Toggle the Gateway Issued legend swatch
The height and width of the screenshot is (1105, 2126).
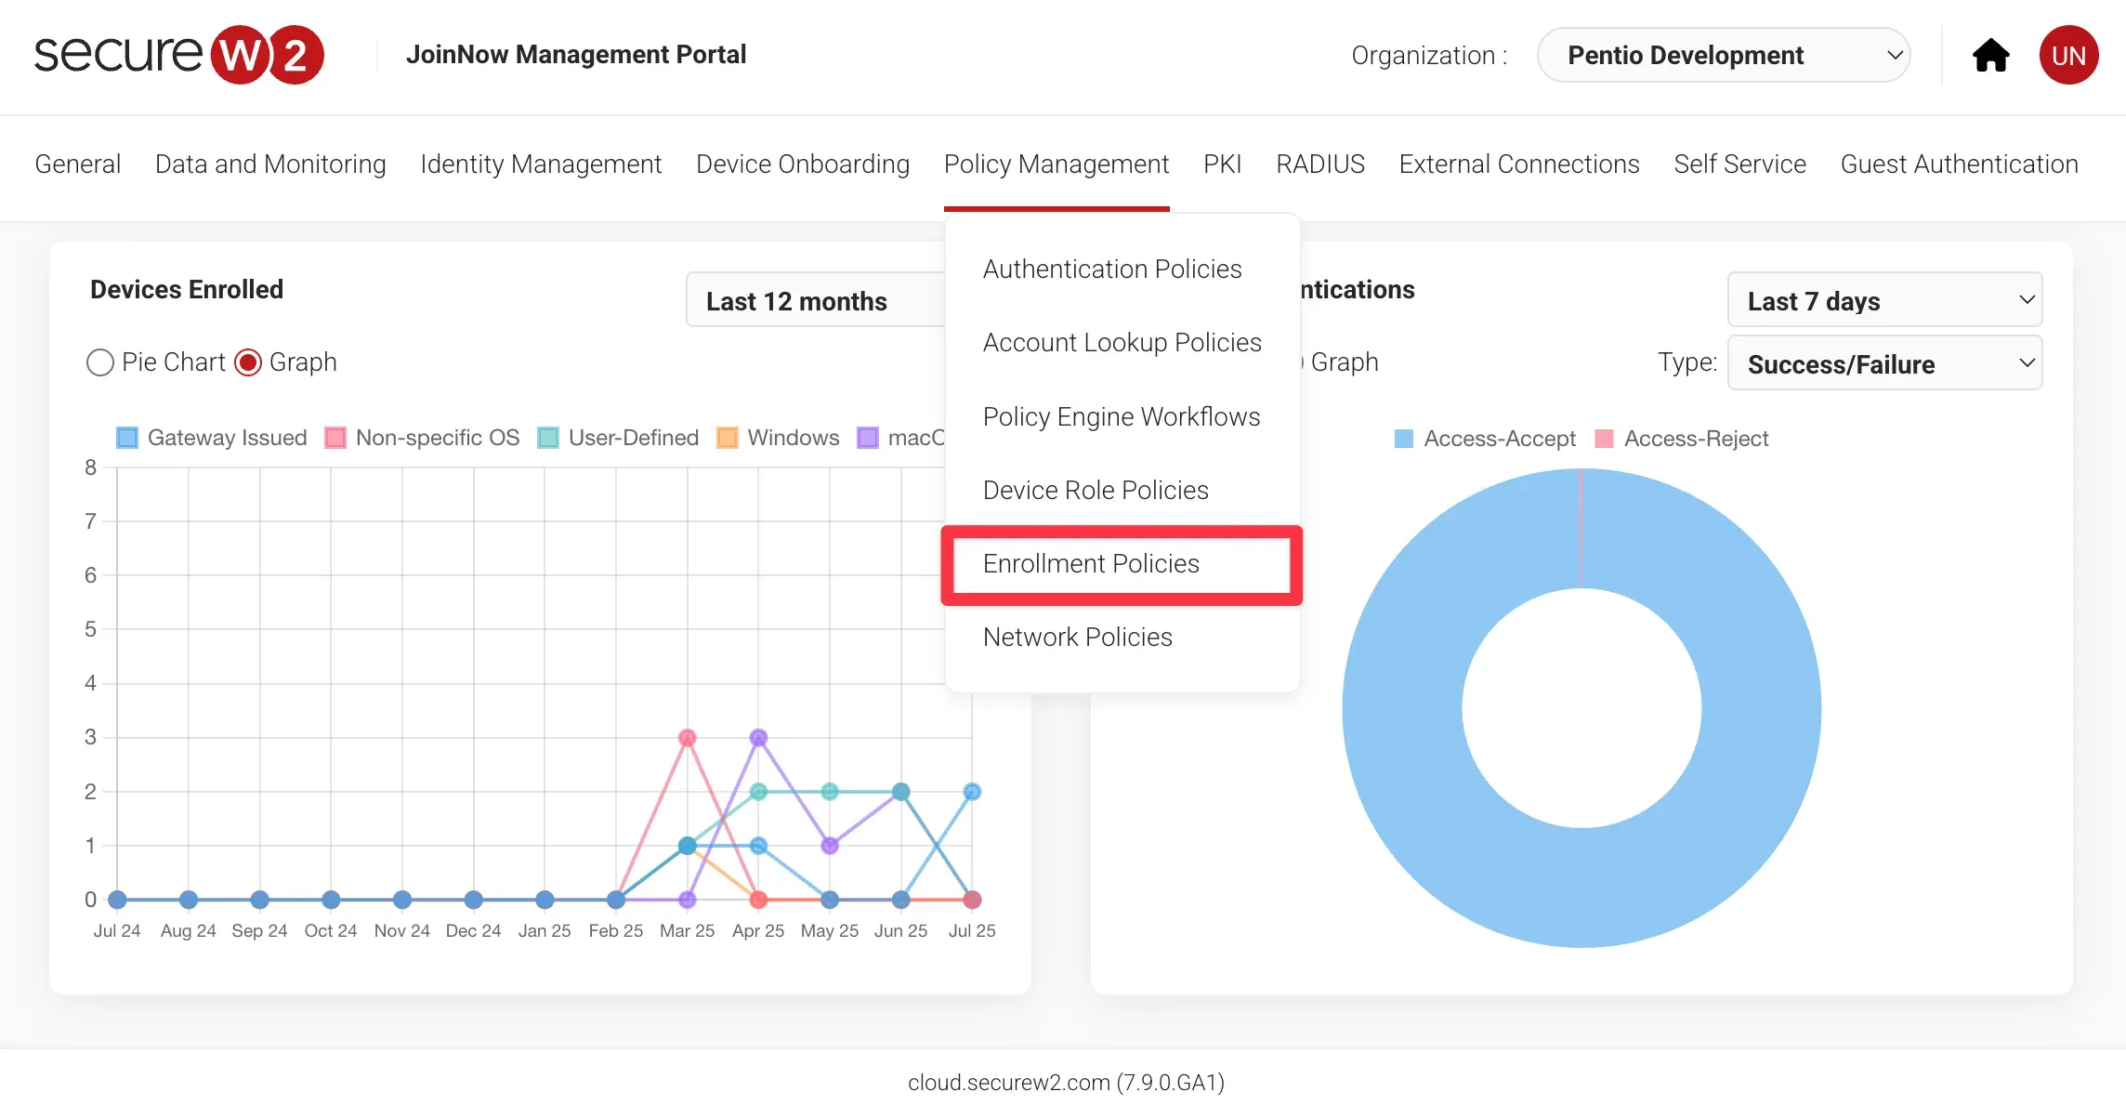[x=127, y=438]
